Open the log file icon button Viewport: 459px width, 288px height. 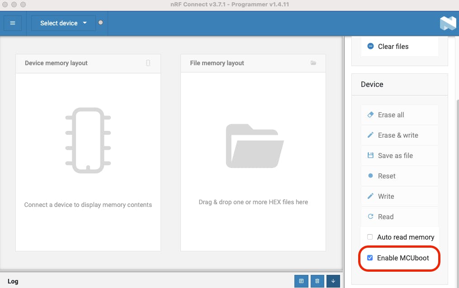pyautogui.click(x=301, y=281)
